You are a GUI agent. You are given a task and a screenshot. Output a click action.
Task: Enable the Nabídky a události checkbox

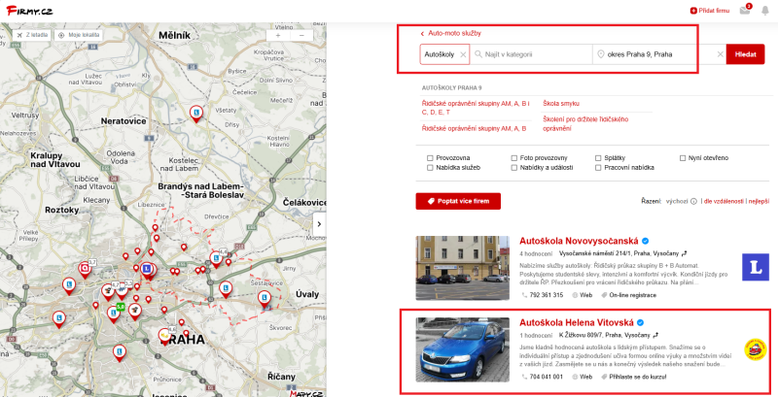point(514,168)
